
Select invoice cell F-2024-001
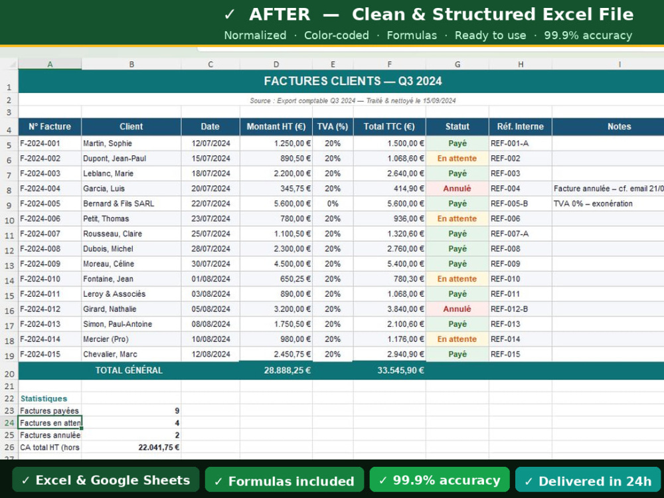tap(50, 143)
